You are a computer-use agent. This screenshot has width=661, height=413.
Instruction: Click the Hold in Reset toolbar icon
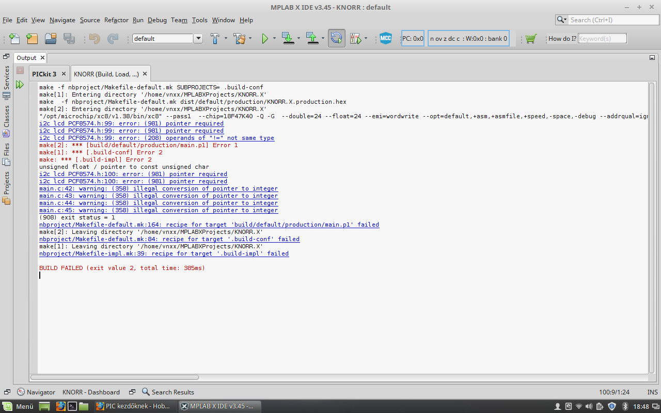tap(337, 39)
